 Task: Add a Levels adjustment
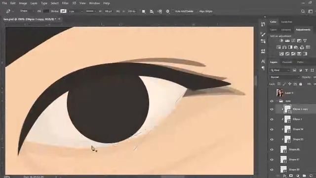point(287,41)
